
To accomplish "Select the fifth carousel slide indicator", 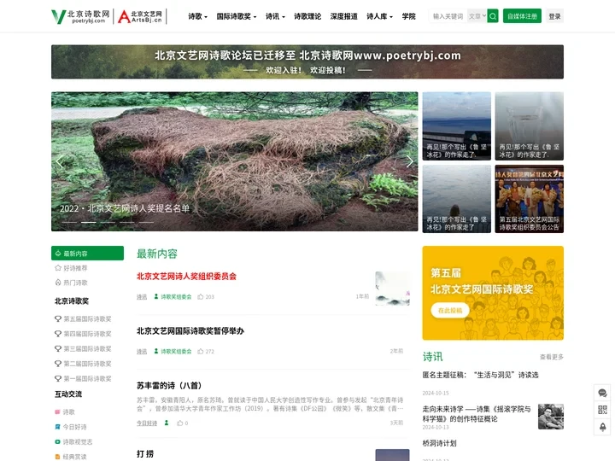I will pyautogui.click(x=146, y=222).
